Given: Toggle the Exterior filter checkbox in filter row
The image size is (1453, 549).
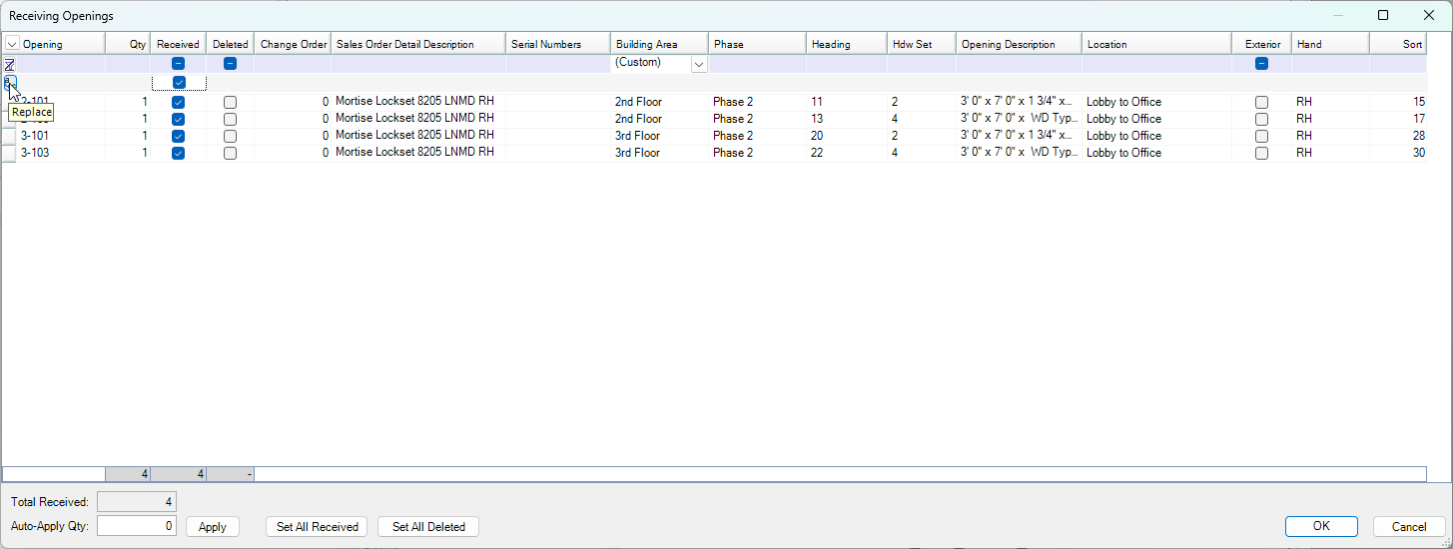Looking at the screenshot, I should 1261,64.
